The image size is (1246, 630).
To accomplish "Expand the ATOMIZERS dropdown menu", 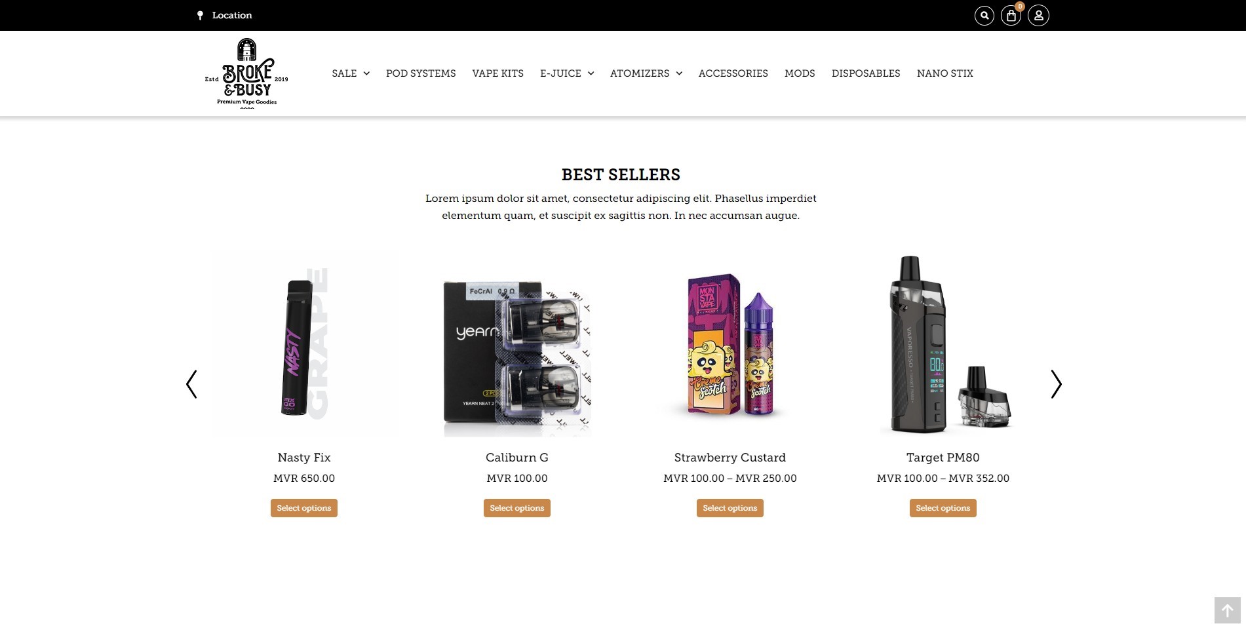I will pyautogui.click(x=646, y=73).
